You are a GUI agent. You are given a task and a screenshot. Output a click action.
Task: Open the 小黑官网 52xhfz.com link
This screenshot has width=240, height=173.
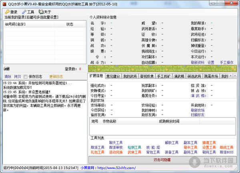pyautogui.click(x=108, y=168)
